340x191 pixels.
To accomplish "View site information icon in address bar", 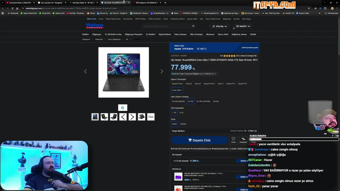I will click(23, 8).
